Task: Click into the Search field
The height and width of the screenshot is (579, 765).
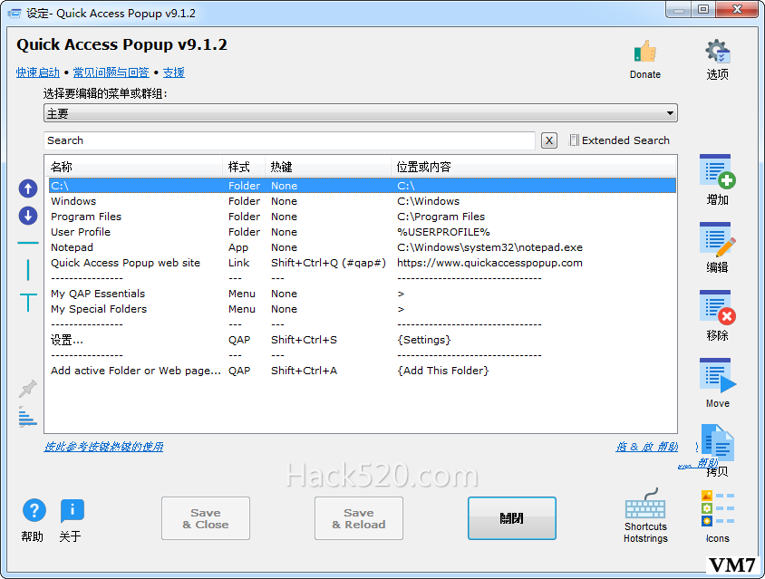Action: 289,141
